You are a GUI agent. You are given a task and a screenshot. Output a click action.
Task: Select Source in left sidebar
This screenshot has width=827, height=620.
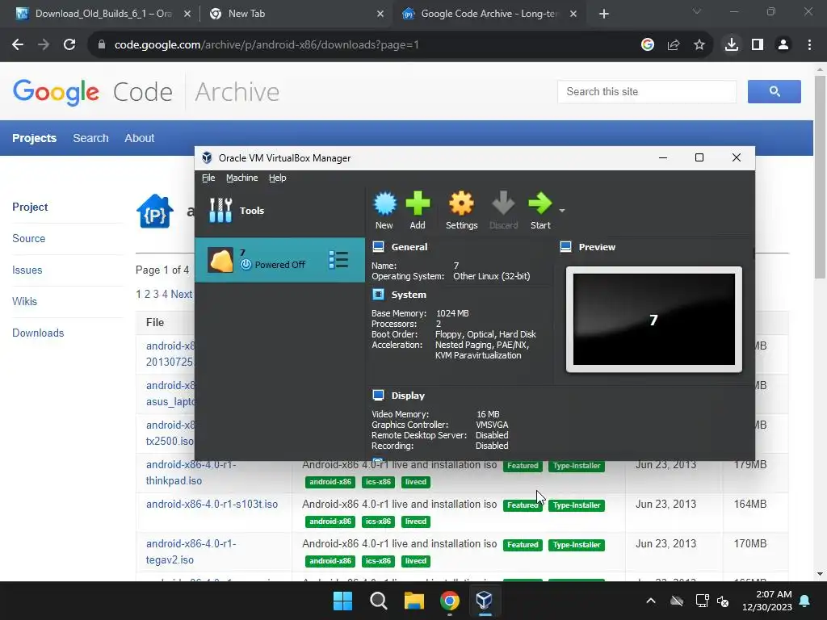coord(28,238)
